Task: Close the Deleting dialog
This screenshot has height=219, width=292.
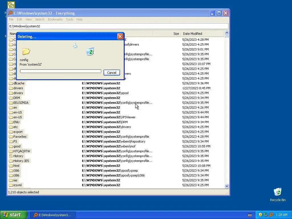Action: [120, 36]
